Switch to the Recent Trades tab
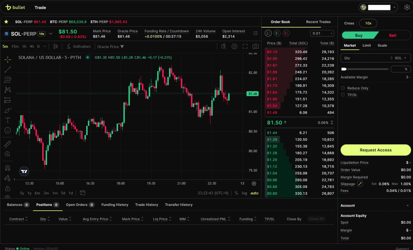Image resolution: width=413 pixels, height=250 pixels. click(318, 22)
